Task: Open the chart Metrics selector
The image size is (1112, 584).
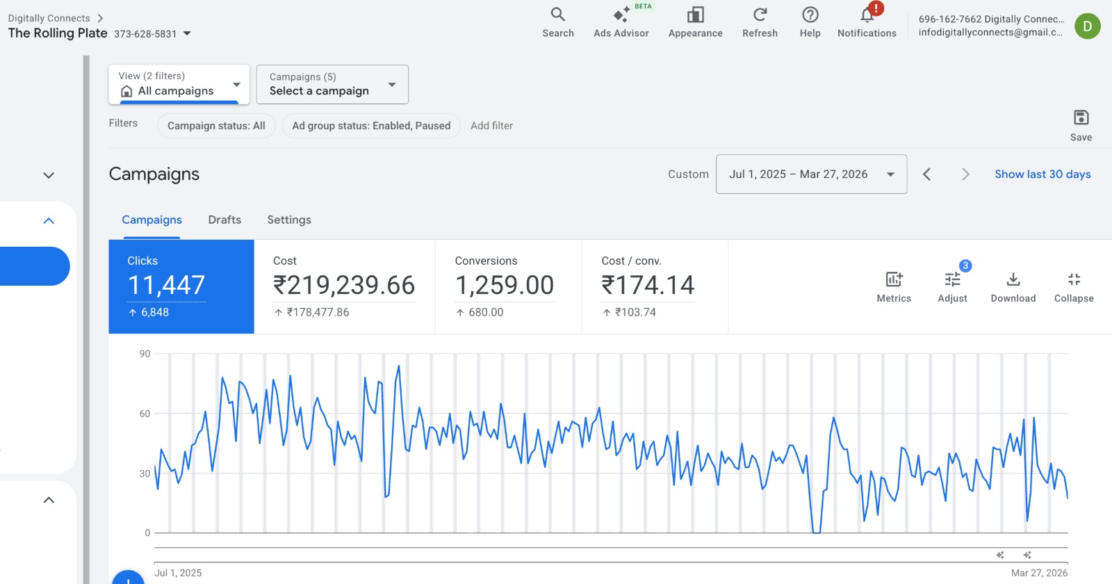Action: (894, 286)
